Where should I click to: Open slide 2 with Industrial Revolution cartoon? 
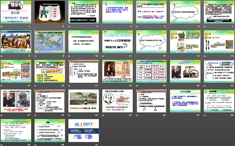click(50, 13)
